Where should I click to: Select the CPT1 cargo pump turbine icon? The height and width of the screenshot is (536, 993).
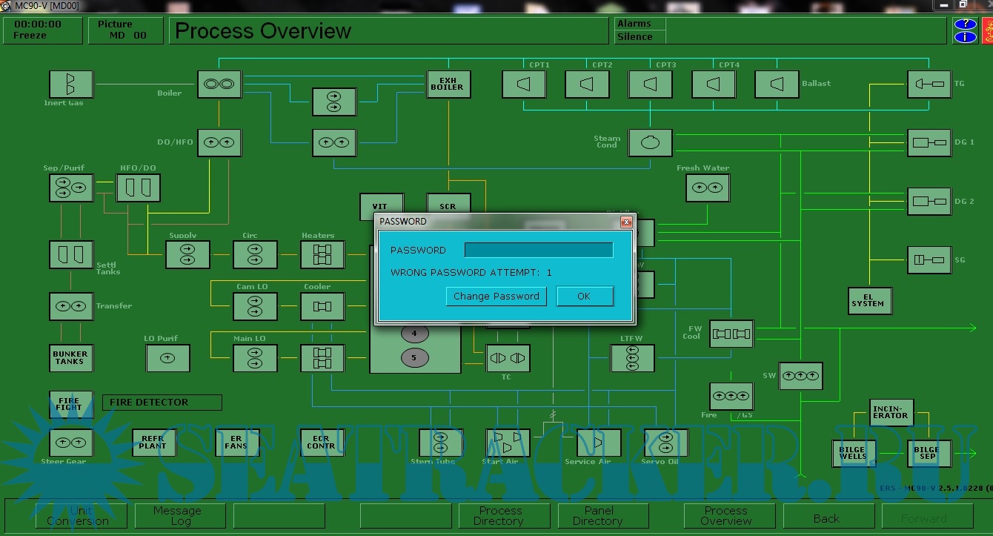[x=524, y=85]
